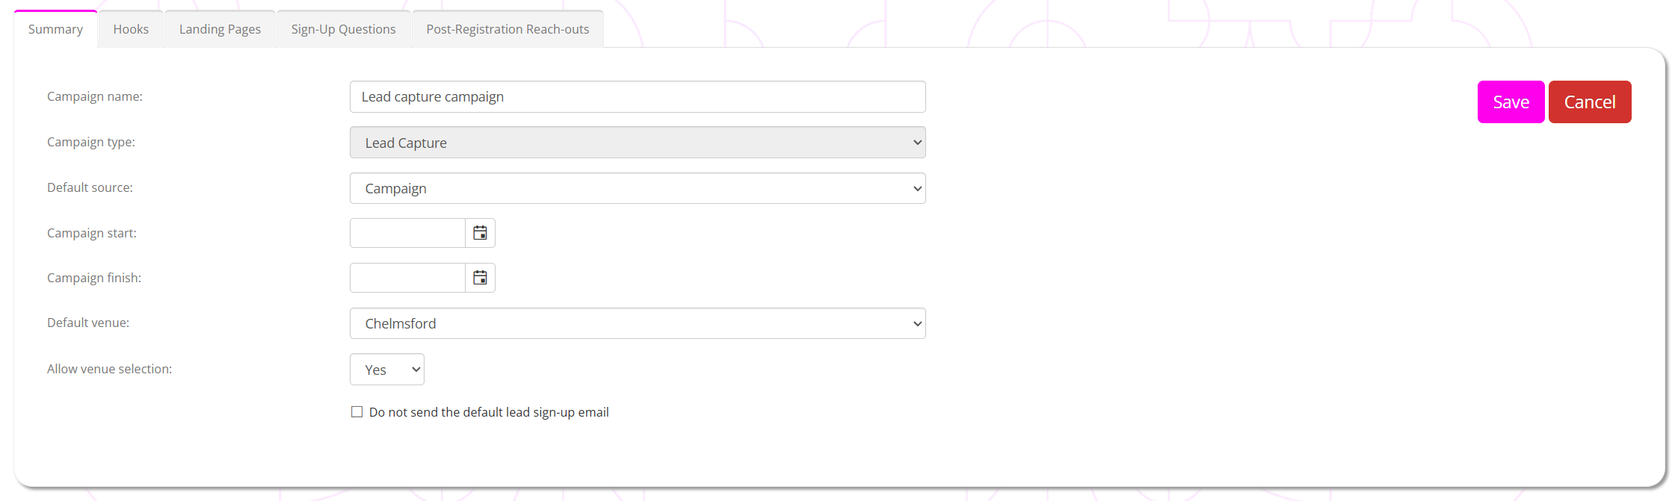The image size is (1678, 501).
Task: Select the Summary tab
Action: 55,29
